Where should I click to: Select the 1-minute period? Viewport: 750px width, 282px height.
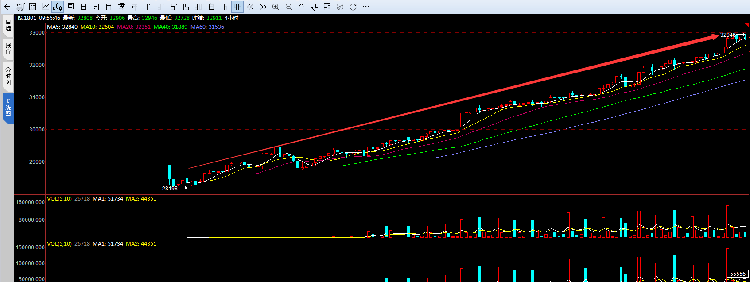pyautogui.click(x=148, y=7)
